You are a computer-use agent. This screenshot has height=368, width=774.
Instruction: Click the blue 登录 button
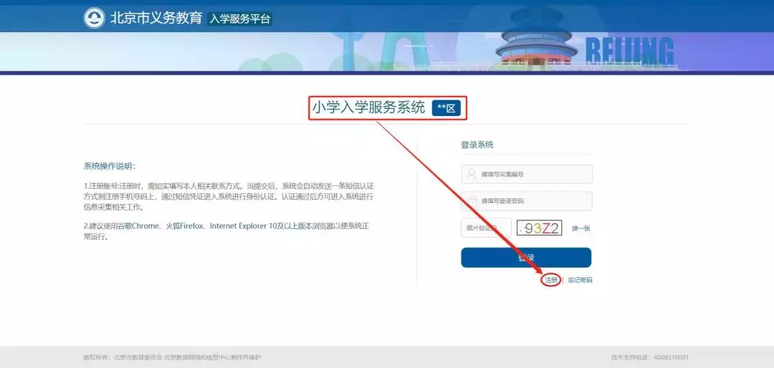click(x=526, y=258)
